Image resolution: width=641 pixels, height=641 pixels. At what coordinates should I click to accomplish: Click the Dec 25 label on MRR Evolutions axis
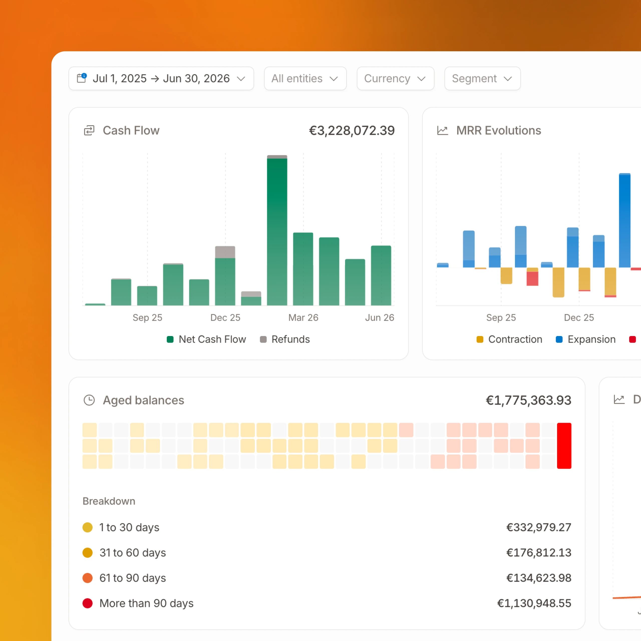(x=579, y=317)
